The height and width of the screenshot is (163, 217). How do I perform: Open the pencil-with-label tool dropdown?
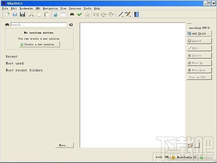(x=130, y=16)
